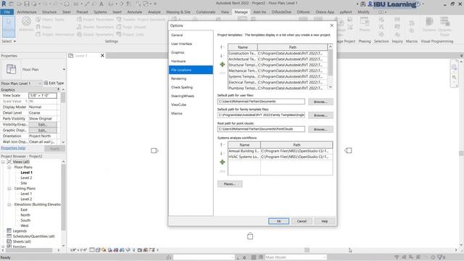Click Purge Unused in the ribbon
The height and width of the screenshot is (261, 464).
point(131,27)
